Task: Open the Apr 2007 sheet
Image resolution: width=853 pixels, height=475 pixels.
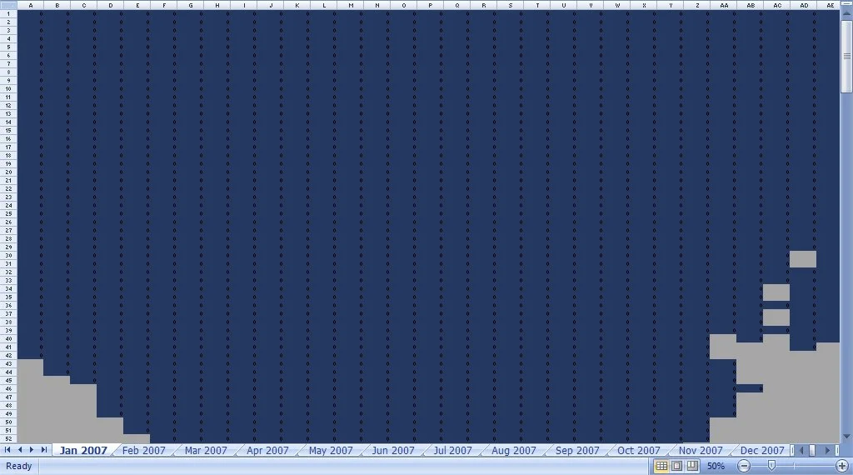Action: pos(267,450)
